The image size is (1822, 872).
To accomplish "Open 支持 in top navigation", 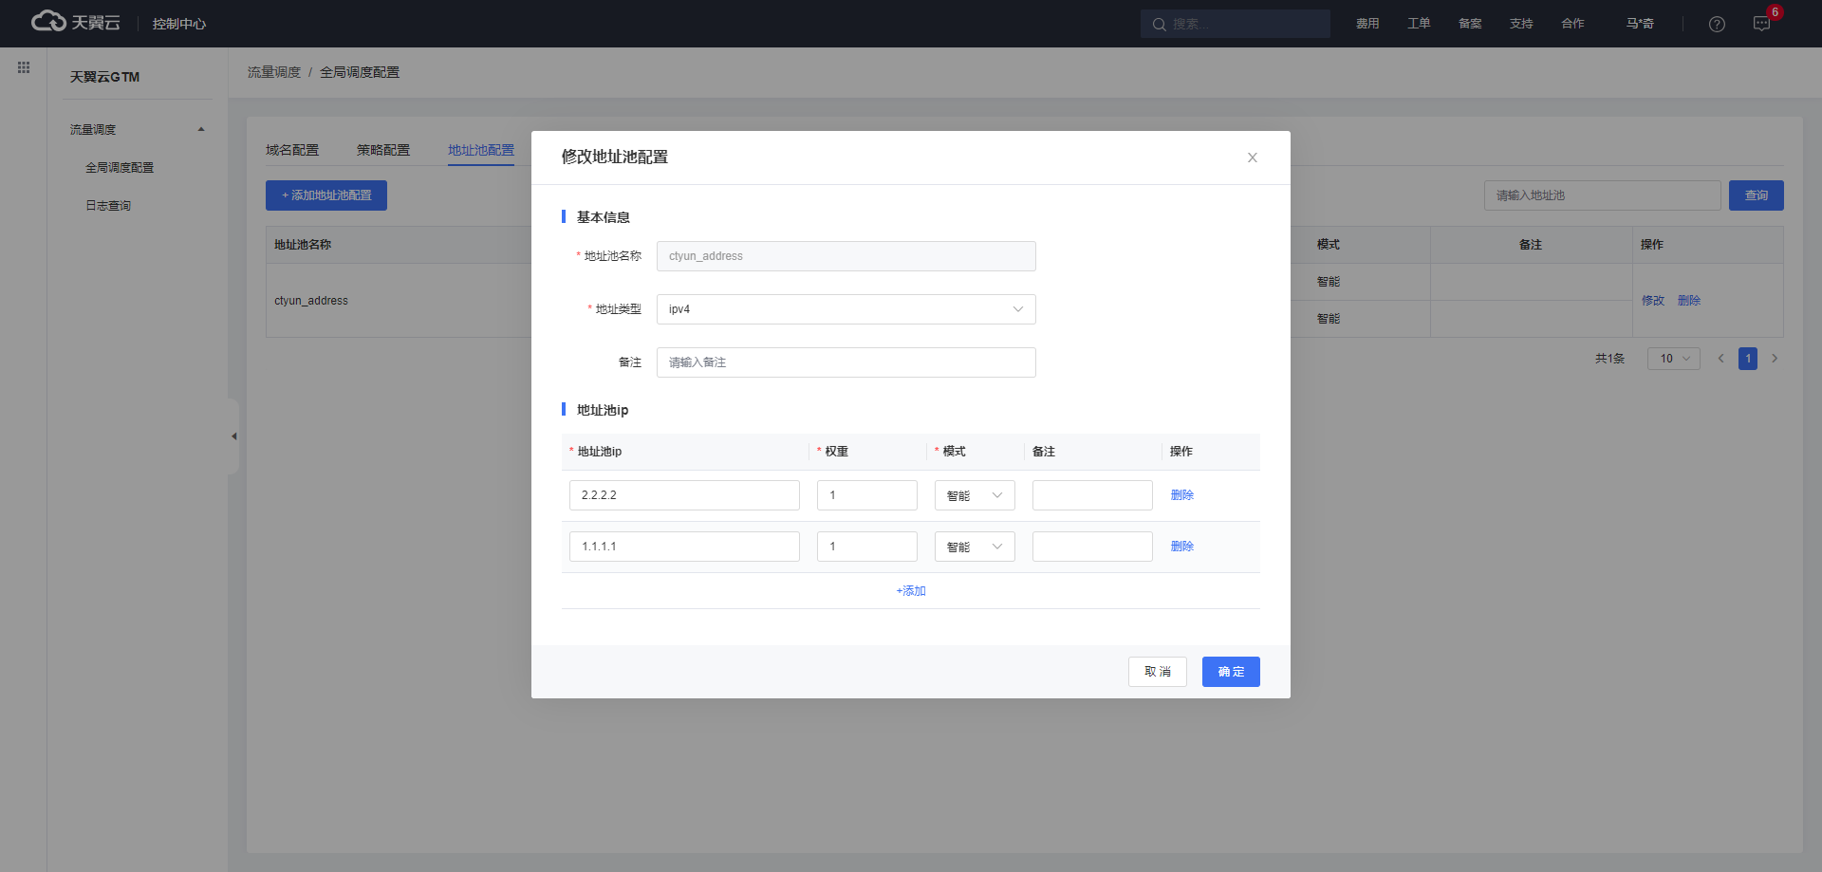I will (1521, 24).
